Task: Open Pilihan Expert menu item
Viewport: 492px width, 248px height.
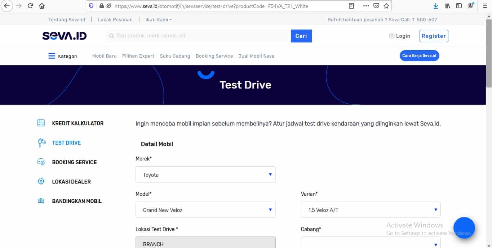Action: click(138, 56)
